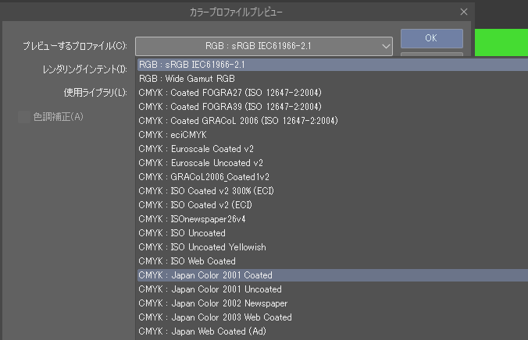
Task: Enable the 色調補正 checkbox
Action: [x=24, y=117]
